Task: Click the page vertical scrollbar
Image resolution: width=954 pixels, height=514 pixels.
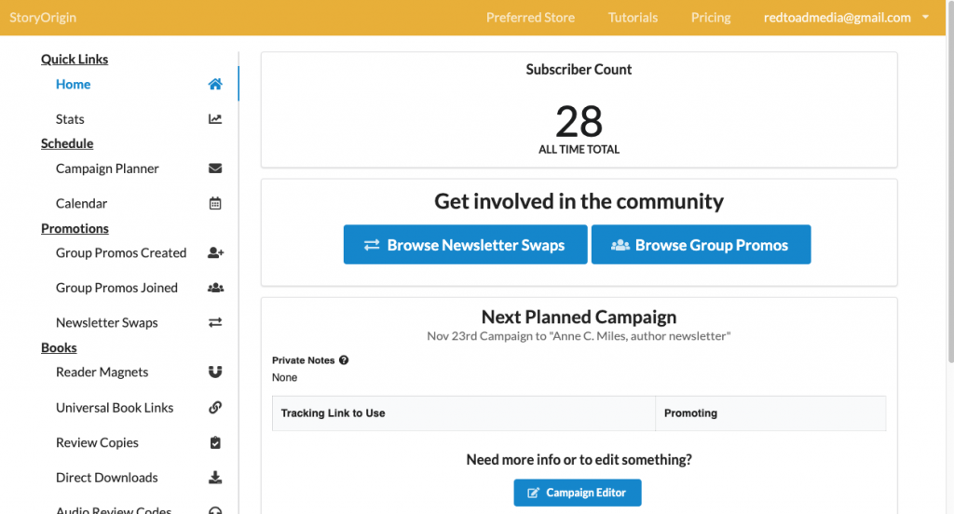Action: pyautogui.click(x=950, y=183)
